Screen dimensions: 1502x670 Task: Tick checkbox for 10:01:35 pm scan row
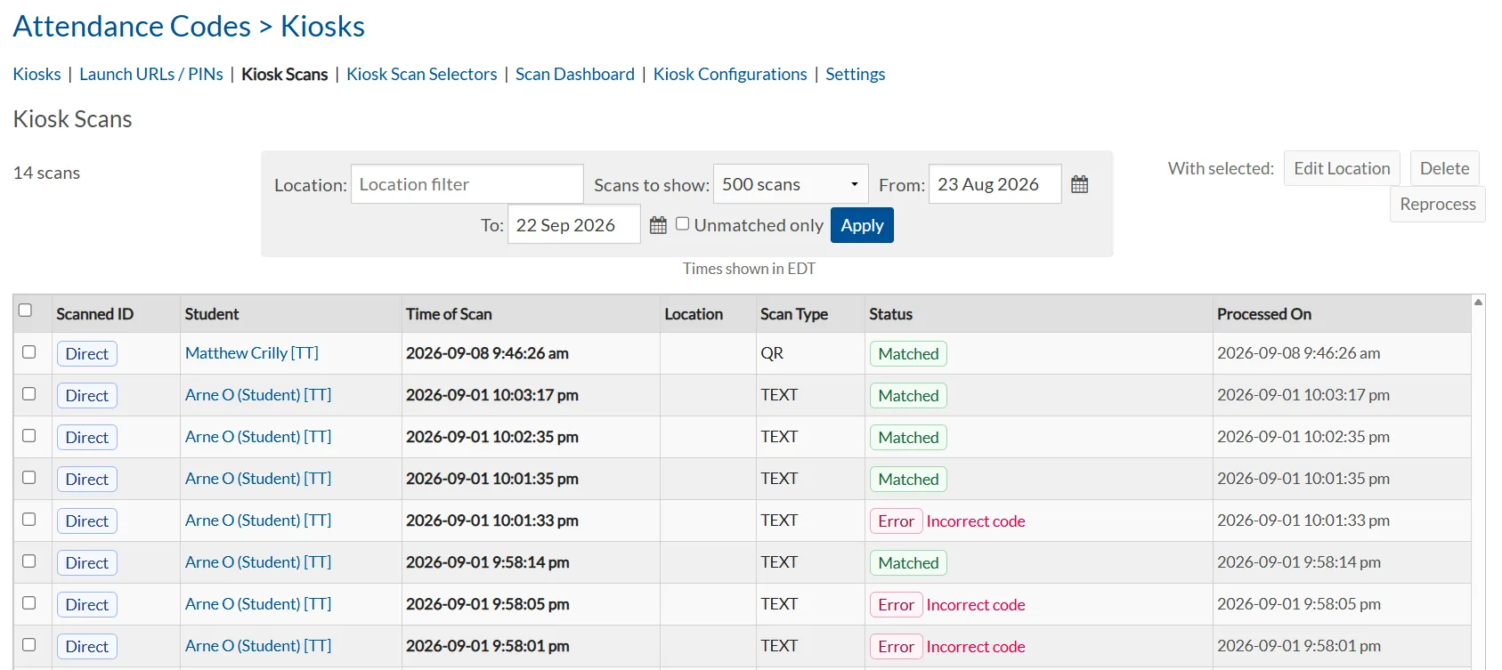[28, 478]
